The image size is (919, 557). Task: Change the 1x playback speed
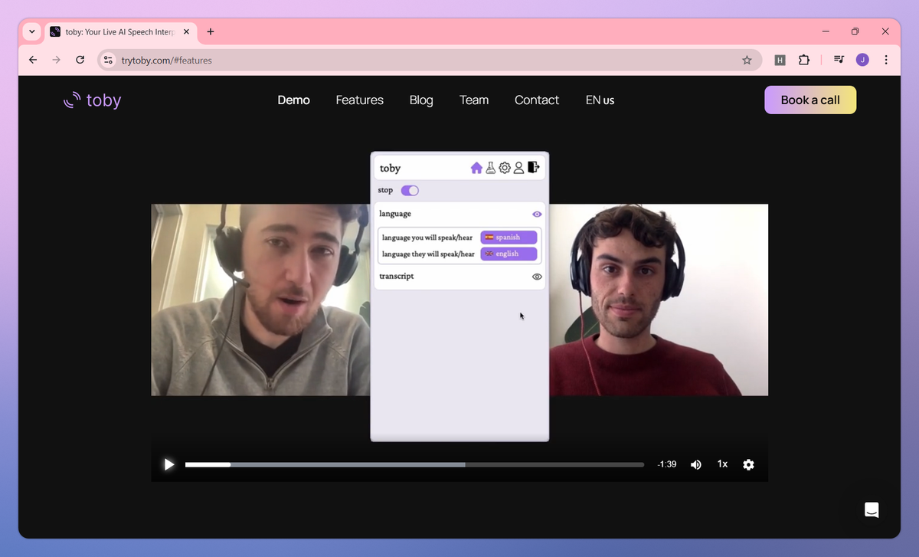(722, 464)
